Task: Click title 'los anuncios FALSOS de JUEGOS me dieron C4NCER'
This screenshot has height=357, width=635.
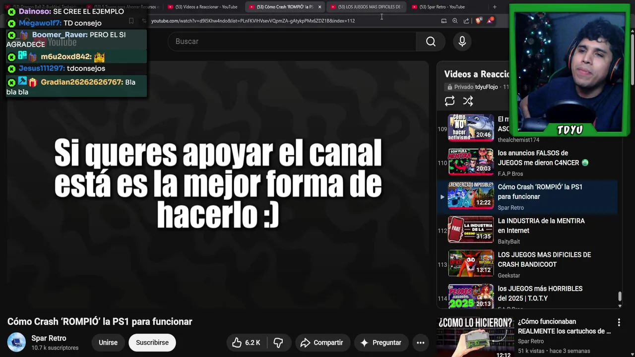Action: [543, 158]
